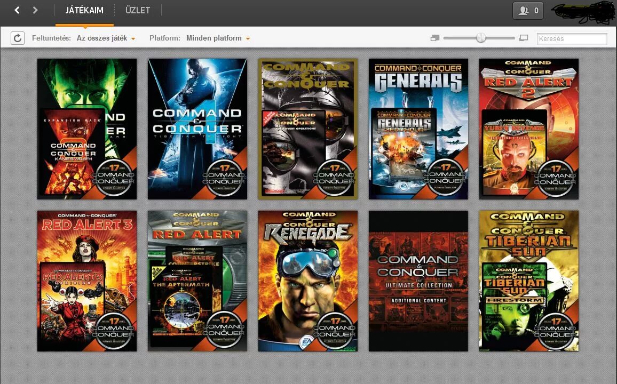The width and height of the screenshot is (617, 384).
Task: Go back with the left arrow
Action: (x=17, y=10)
